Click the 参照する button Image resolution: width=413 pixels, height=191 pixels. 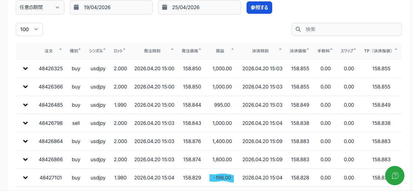pyautogui.click(x=259, y=7)
